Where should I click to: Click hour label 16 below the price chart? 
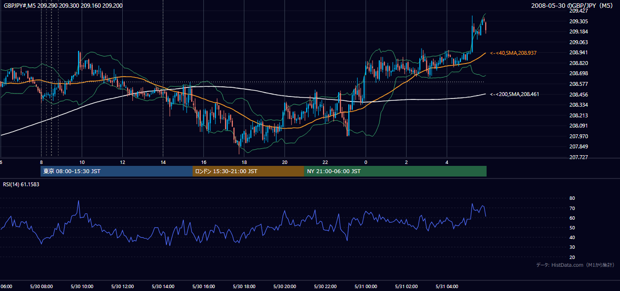[x=204, y=162]
